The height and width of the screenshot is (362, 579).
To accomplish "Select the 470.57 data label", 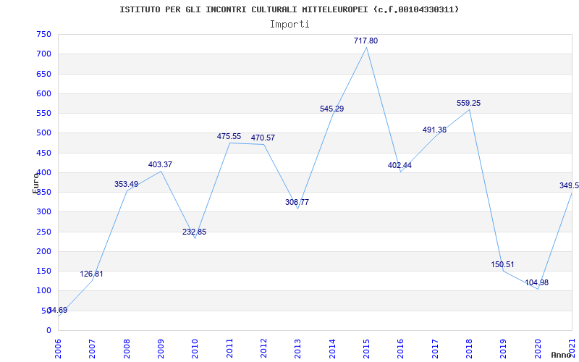I will pos(263,138).
